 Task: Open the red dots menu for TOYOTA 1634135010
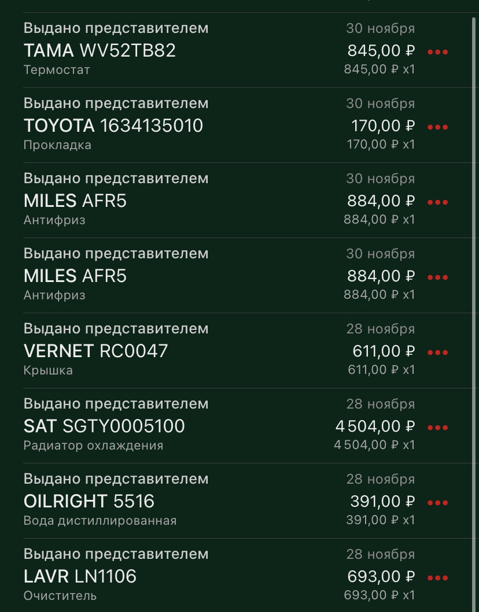[x=437, y=127]
